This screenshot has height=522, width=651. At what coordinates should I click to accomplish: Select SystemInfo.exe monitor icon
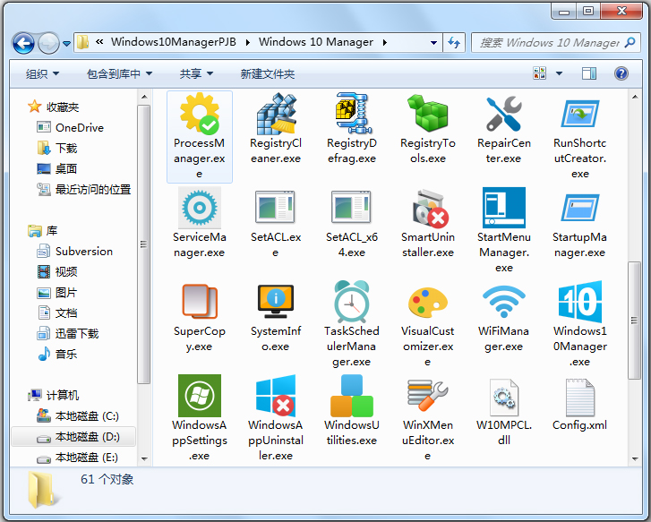(x=276, y=302)
